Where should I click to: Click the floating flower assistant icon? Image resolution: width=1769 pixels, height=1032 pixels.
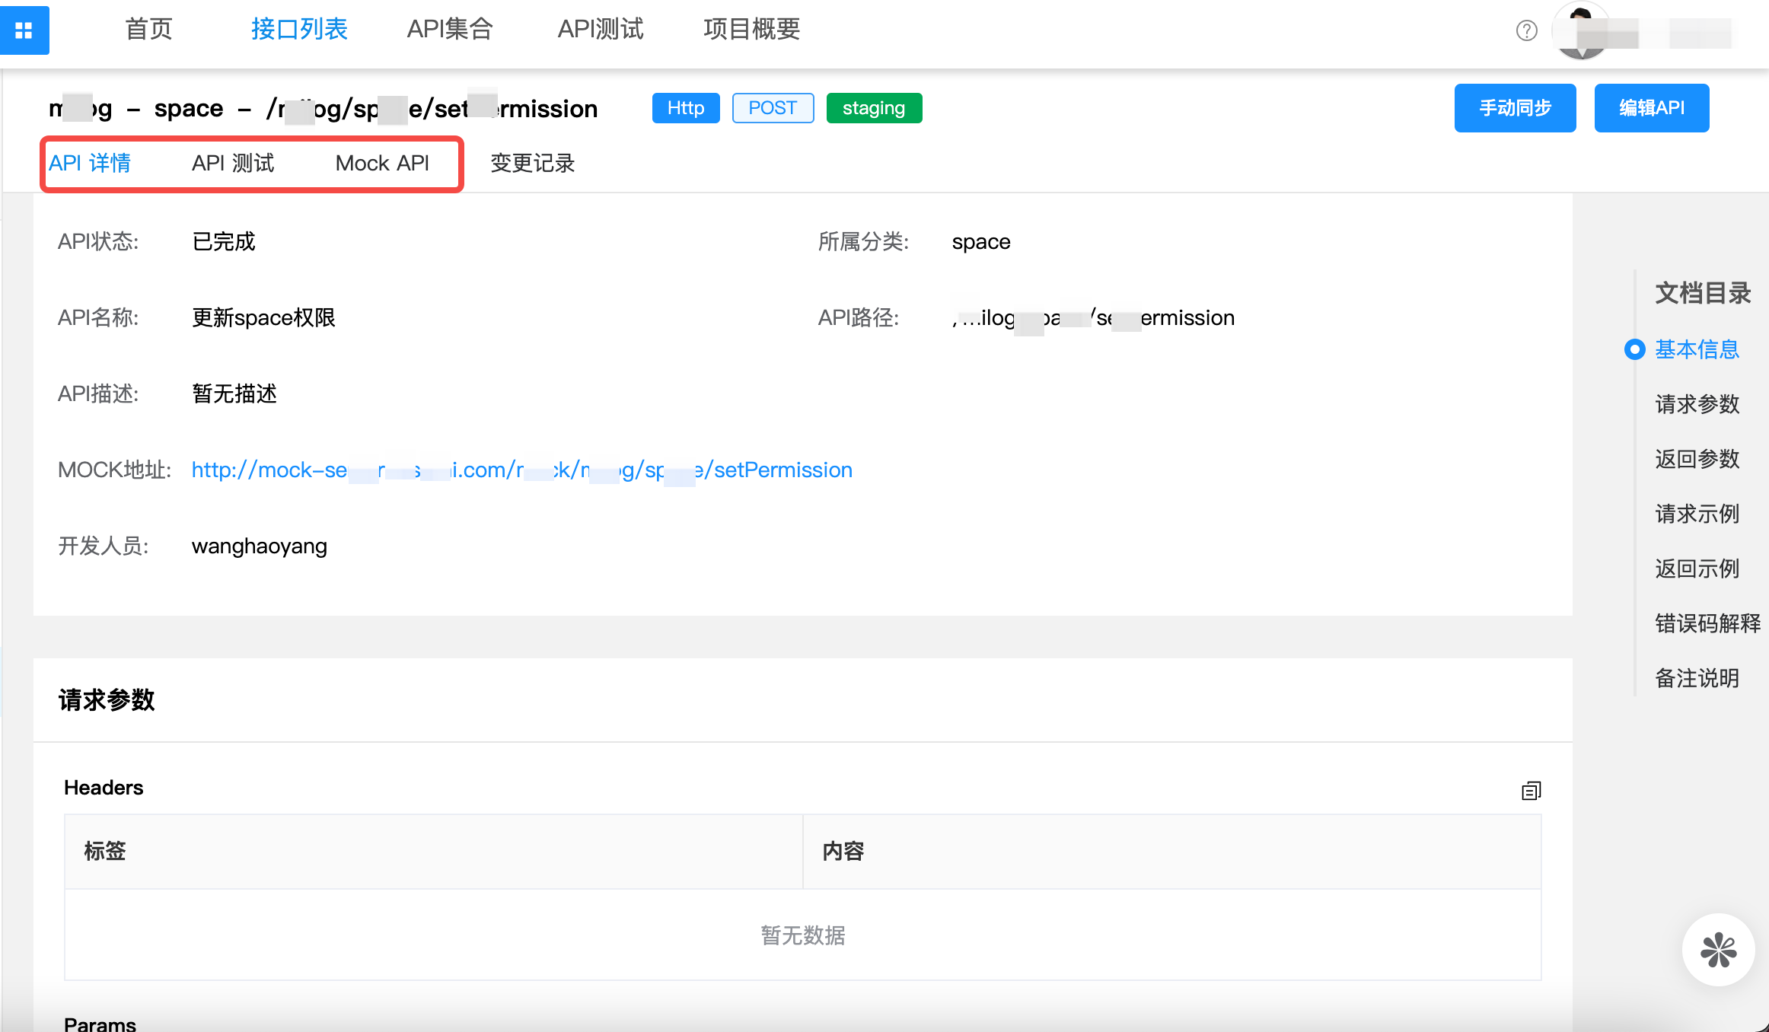(1718, 950)
